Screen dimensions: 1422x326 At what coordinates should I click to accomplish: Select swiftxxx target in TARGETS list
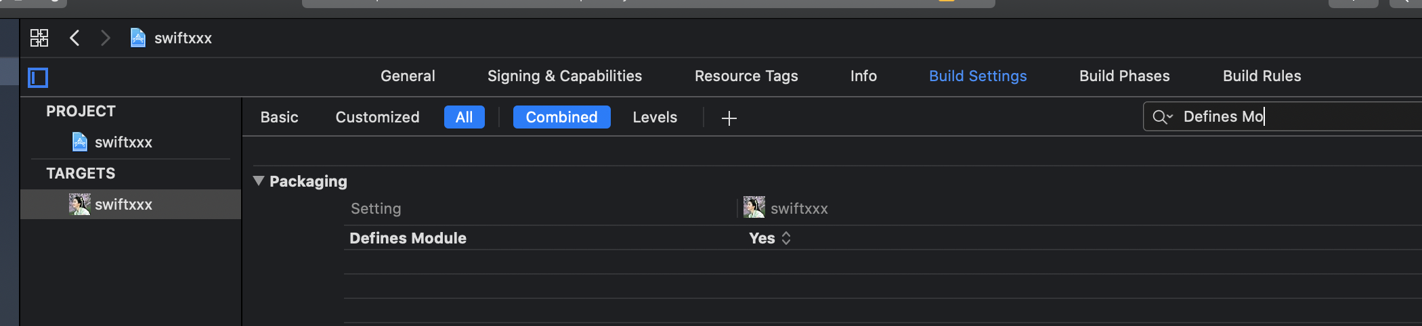(123, 204)
